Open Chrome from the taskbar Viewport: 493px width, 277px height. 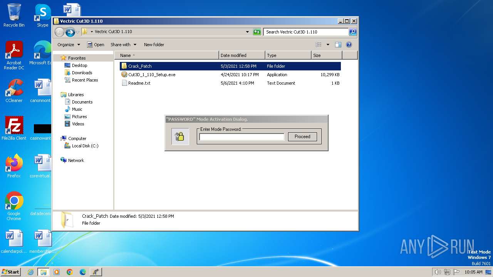70,272
